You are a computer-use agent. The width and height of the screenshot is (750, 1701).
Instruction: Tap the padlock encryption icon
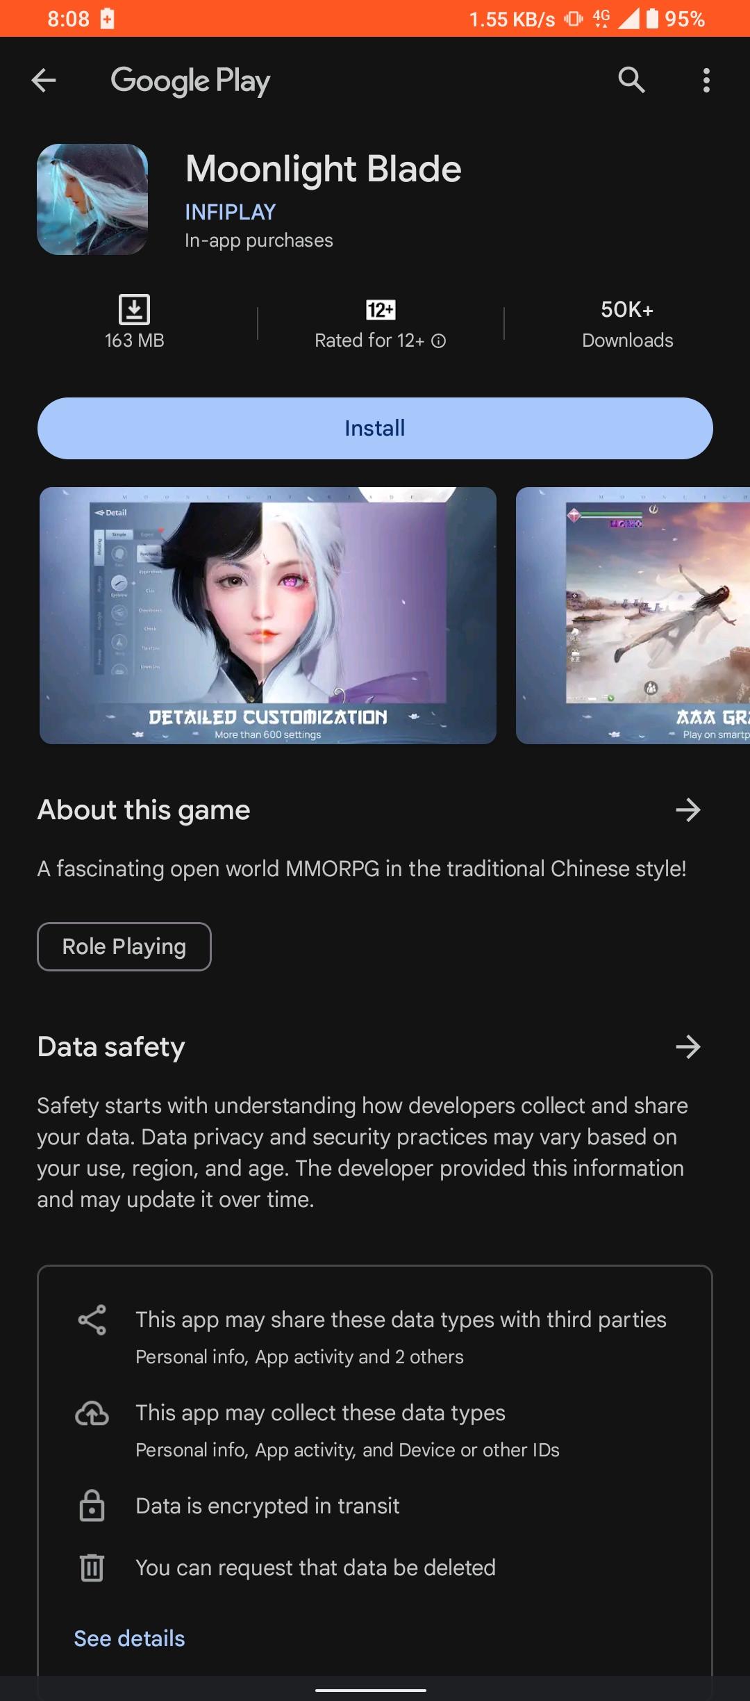[92, 1506]
